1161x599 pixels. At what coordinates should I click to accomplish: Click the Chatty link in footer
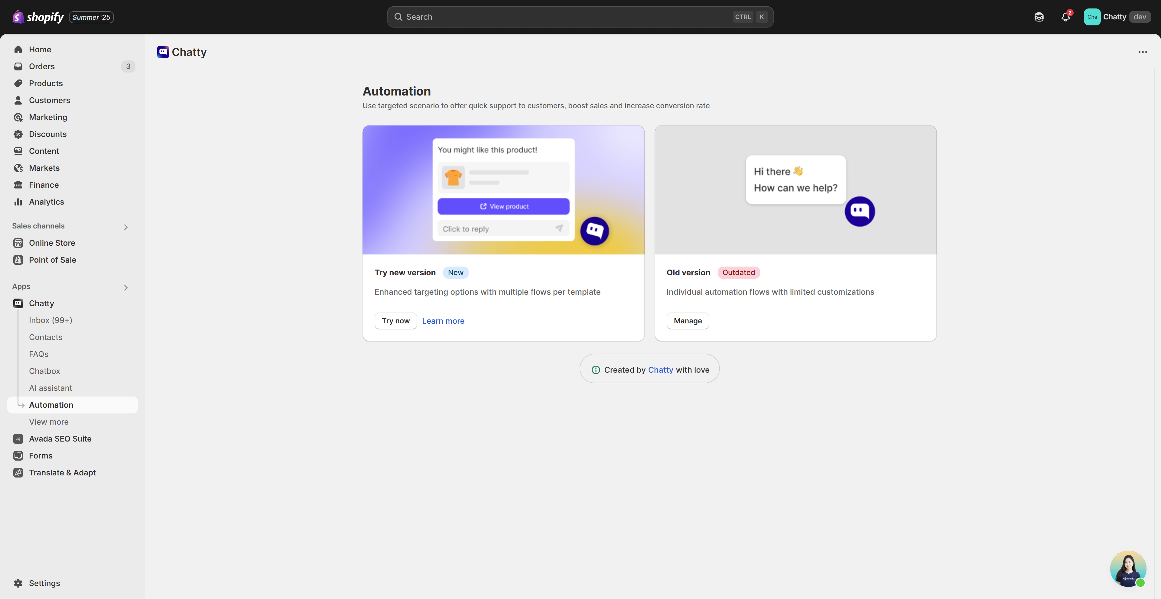pos(660,370)
